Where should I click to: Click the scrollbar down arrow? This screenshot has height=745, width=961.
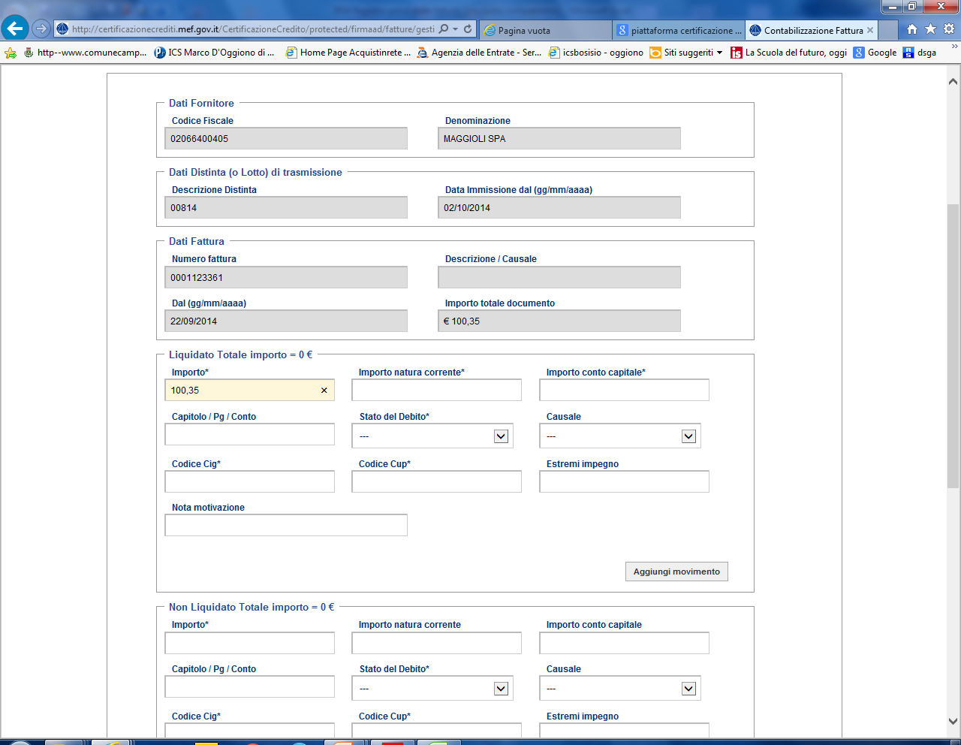tap(953, 721)
